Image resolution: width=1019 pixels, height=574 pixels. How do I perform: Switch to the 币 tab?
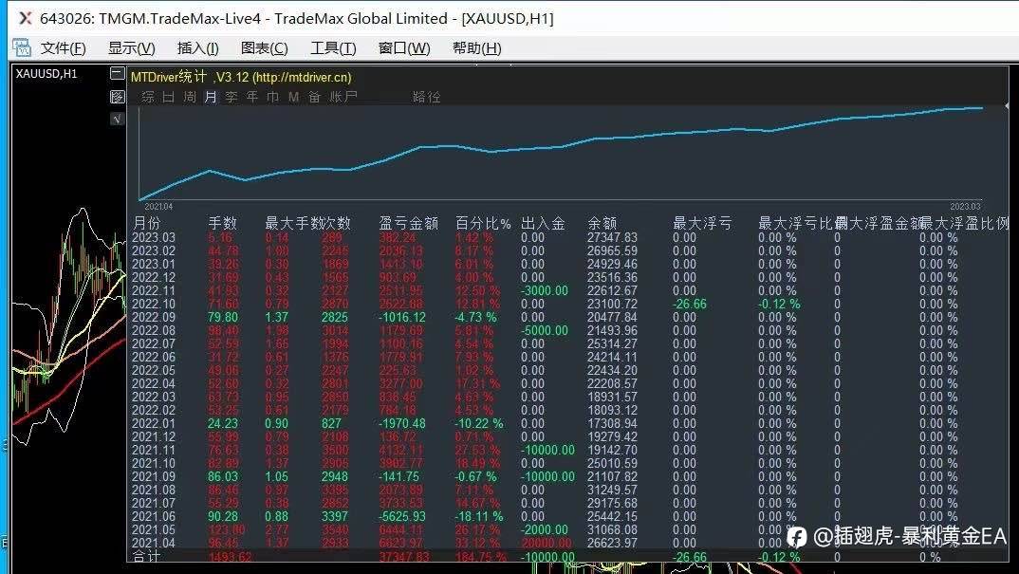(273, 97)
